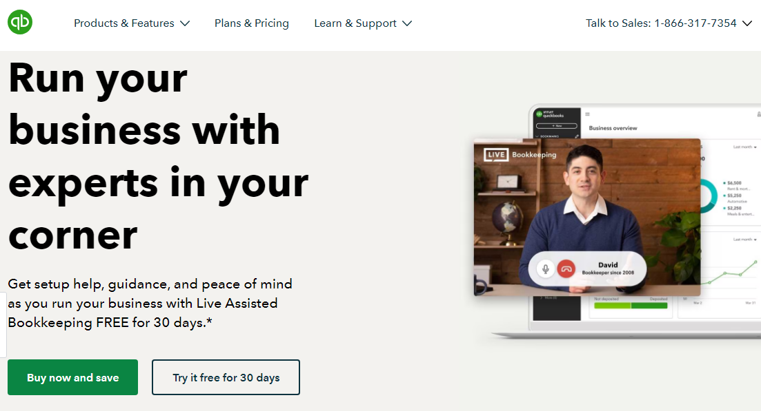The width and height of the screenshot is (761, 411).
Task: Open the upper Last month dropdown in the dashboard
Action: pyautogui.click(x=744, y=147)
